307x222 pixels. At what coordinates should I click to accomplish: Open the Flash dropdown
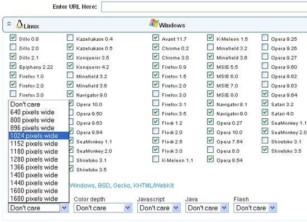coord(255,207)
